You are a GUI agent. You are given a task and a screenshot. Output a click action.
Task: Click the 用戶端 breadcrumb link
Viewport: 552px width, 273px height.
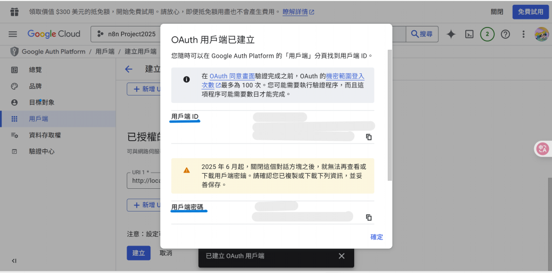tap(105, 51)
